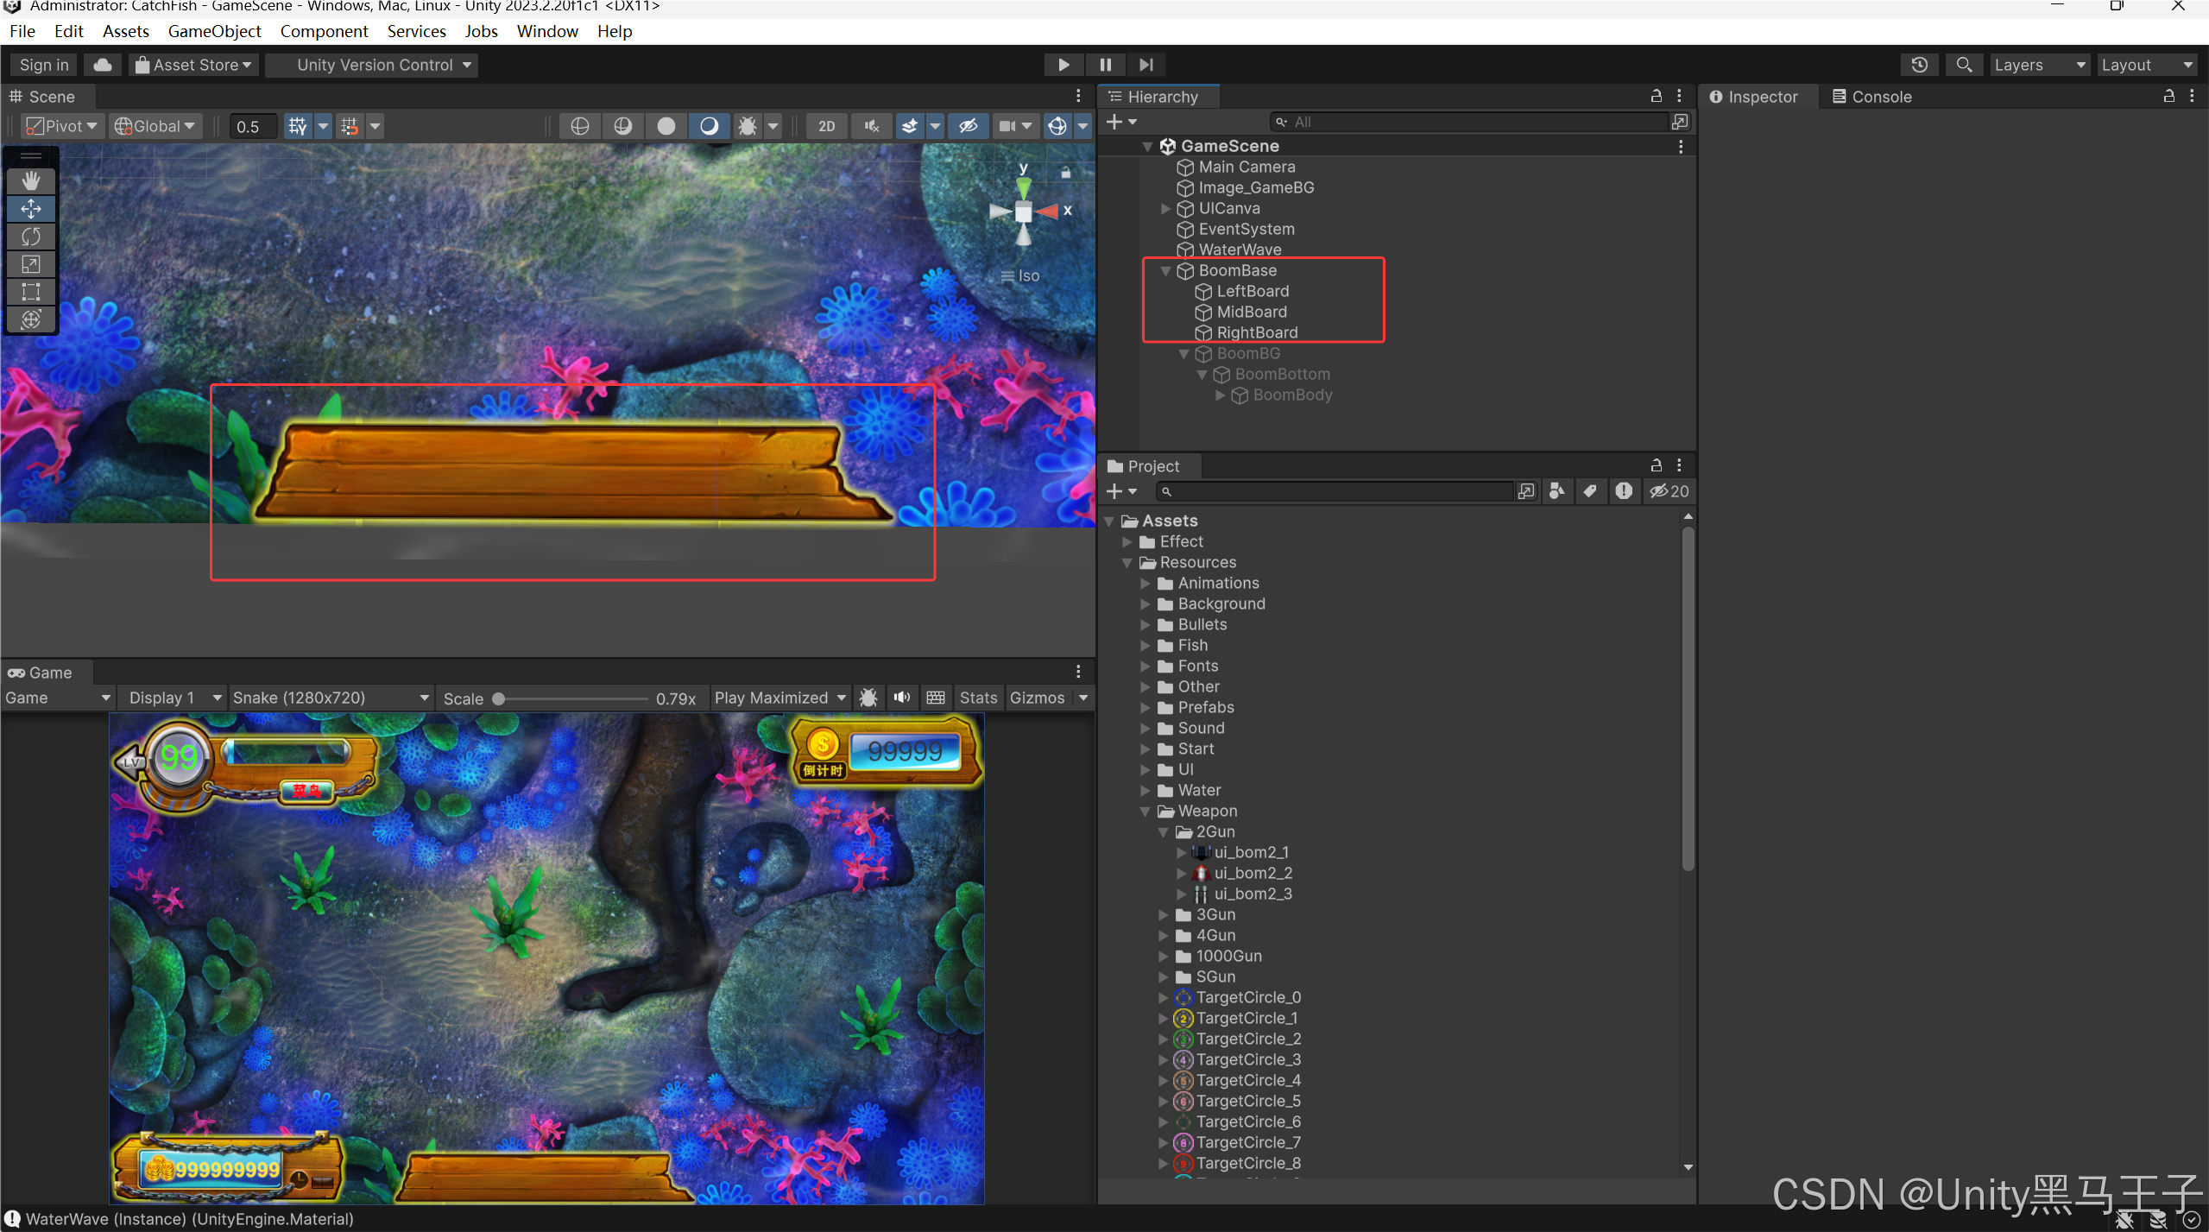Image resolution: width=2209 pixels, height=1232 pixels.
Task: Toggle 2D view mode in Scene
Action: point(826,126)
